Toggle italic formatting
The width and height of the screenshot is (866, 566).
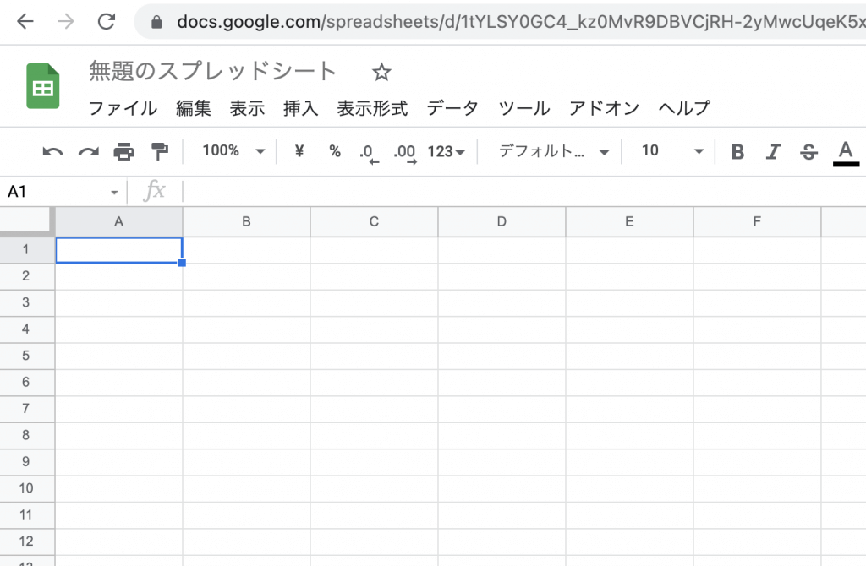pos(773,152)
